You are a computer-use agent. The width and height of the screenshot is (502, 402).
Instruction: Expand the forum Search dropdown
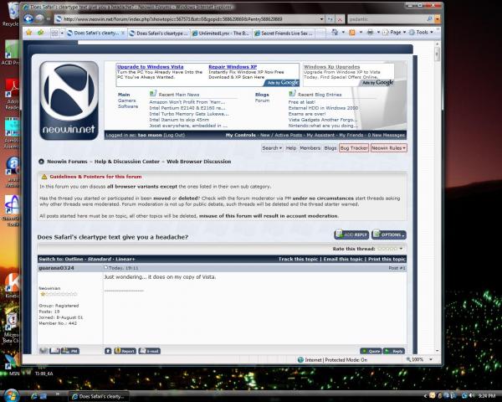pyautogui.click(x=271, y=147)
